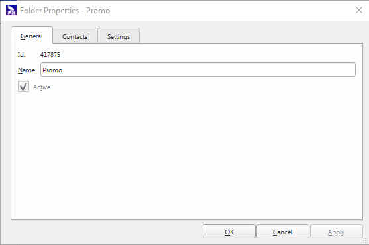Image resolution: width=369 pixels, height=245 pixels.
Task: Click the Apply button
Action: 337,232
